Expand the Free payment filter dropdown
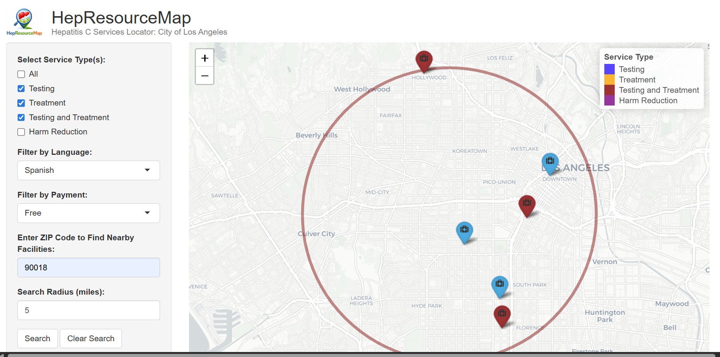The height and width of the screenshot is (357, 720). tap(88, 213)
